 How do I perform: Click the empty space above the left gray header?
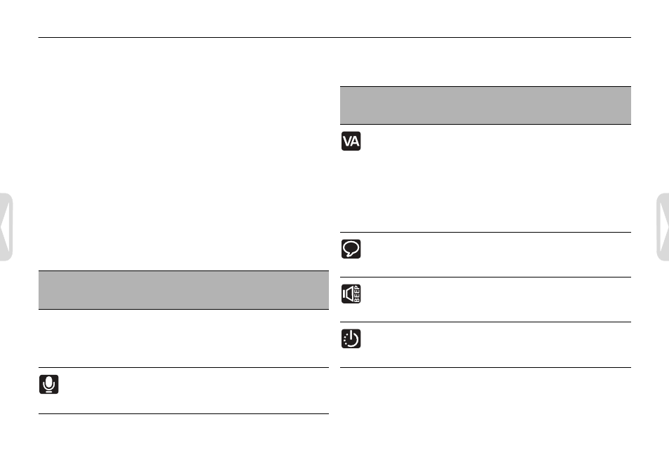pos(184,154)
